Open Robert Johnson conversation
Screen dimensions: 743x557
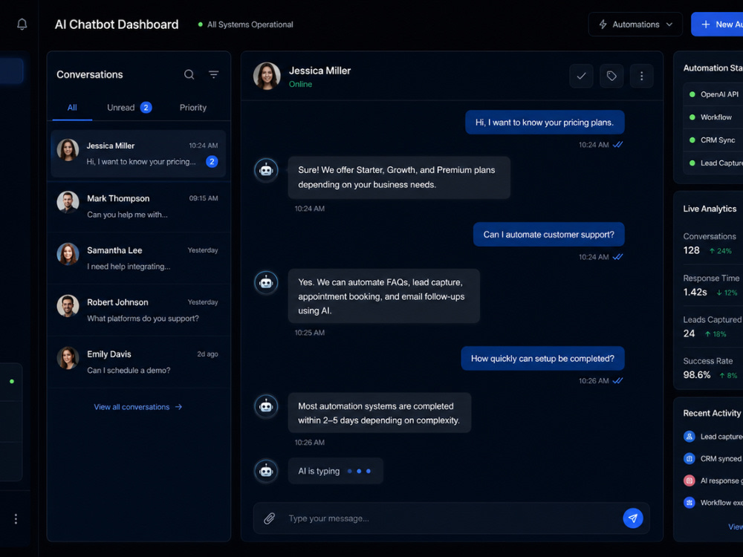click(138, 310)
